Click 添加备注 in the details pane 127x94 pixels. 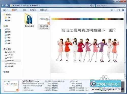point(79,86)
